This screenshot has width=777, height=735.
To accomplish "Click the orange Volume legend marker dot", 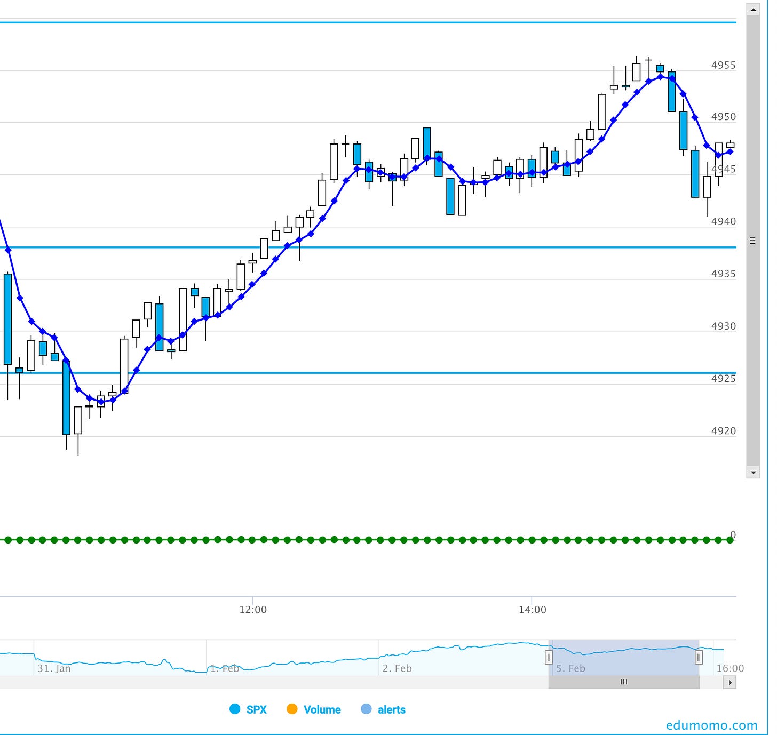I will coord(292,709).
